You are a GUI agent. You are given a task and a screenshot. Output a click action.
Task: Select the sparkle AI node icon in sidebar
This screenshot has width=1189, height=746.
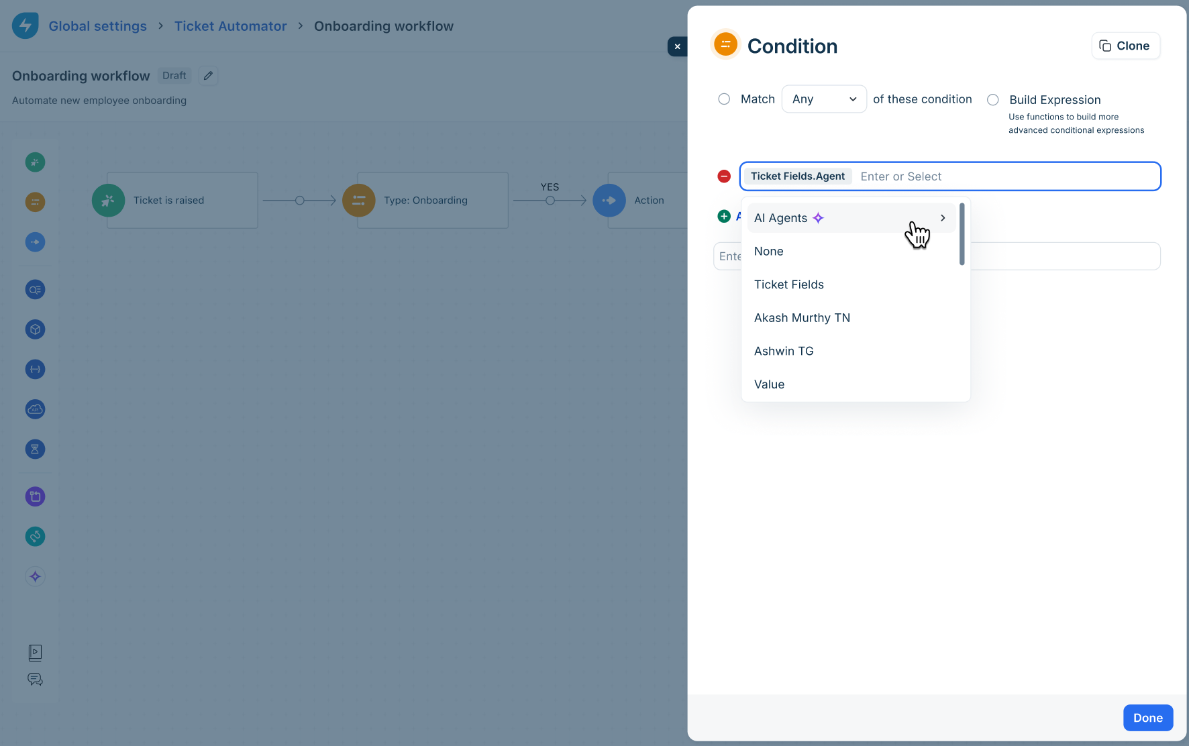(x=35, y=577)
